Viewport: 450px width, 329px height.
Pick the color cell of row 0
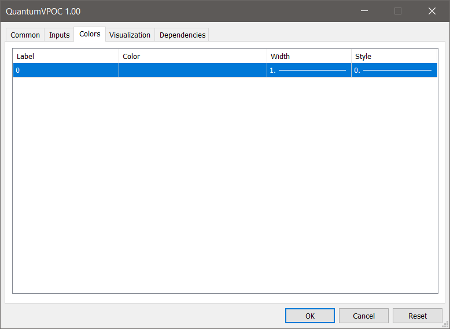point(193,71)
